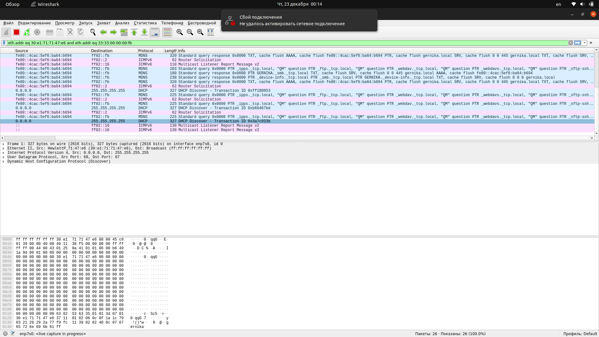Clear the display filter
The width and height of the screenshot is (599, 337).
[x=571, y=43]
